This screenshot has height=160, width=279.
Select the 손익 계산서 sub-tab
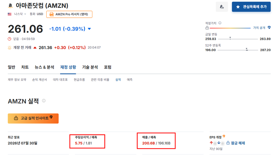click(40, 80)
